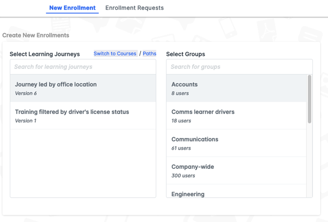Click the groups list scrollbar thumb
This screenshot has height=222, width=328.
click(309, 99)
